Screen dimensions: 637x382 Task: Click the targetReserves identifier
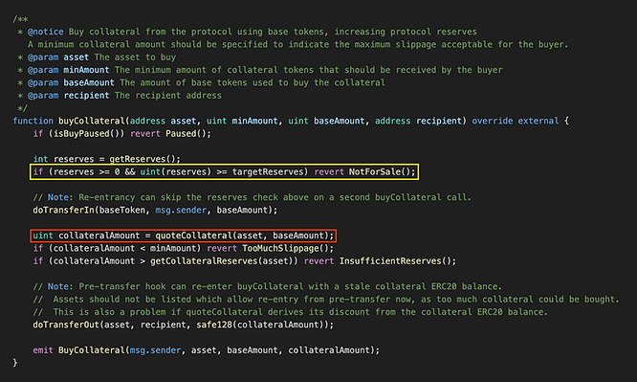(x=268, y=171)
